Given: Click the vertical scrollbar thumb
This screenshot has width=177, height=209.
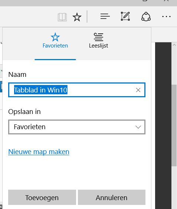Looking at the screenshot, I should (x=174, y=125).
